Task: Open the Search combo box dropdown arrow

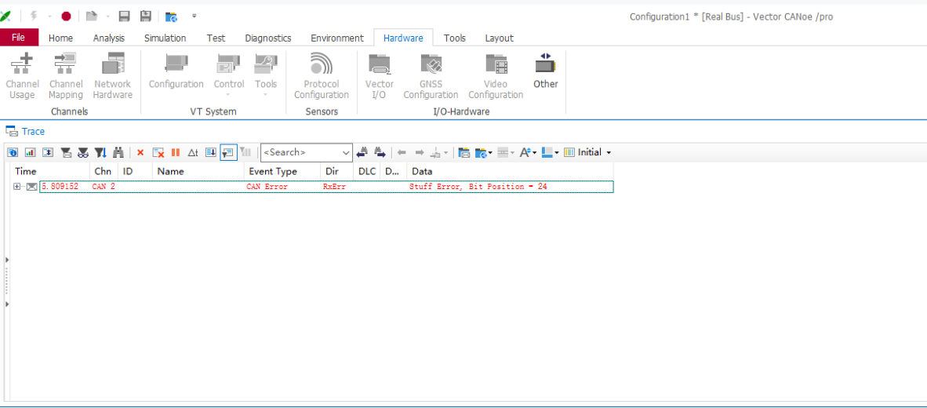Action: pos(347,152)
